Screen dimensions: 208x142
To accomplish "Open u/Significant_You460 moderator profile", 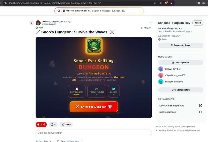I will [175, 75].
